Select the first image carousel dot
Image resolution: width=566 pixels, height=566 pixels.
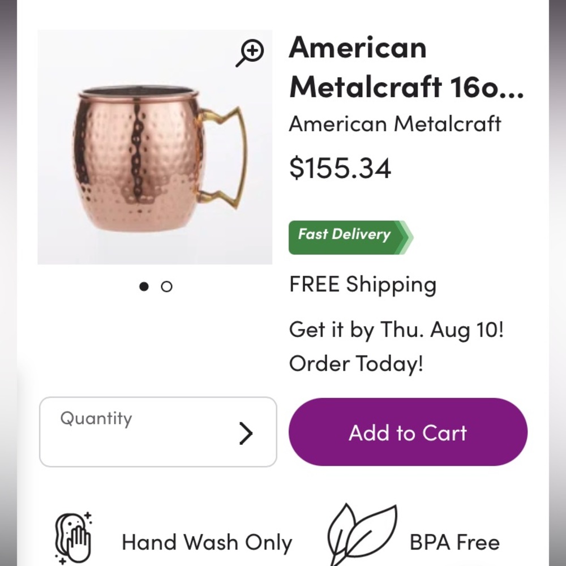point(144,287)
